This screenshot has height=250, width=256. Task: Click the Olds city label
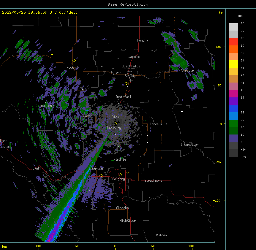(115, 117)
